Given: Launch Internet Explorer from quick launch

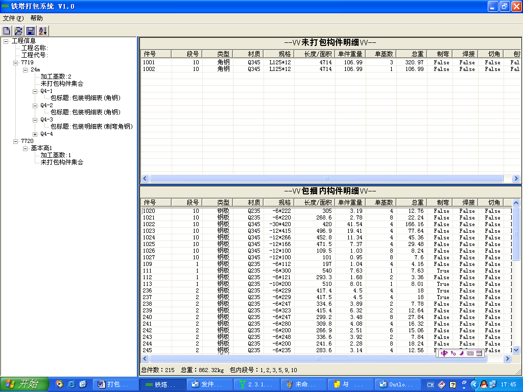Looking at the screenshot, I should coord(71,384).
